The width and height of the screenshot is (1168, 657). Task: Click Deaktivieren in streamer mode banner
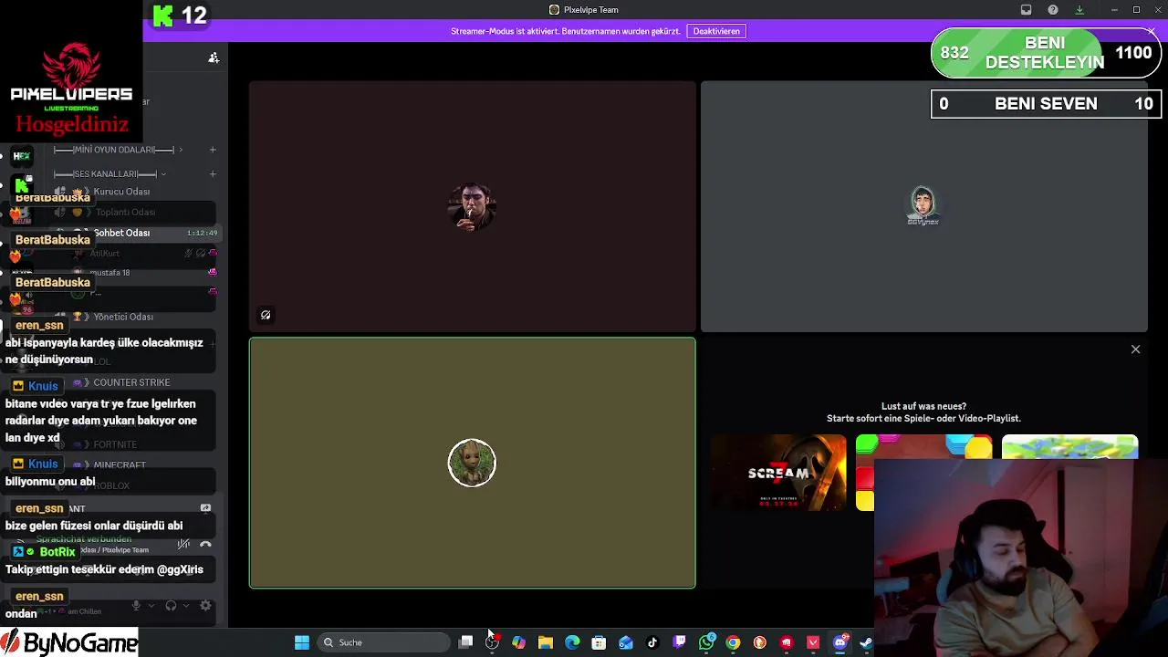coord(716,31)
